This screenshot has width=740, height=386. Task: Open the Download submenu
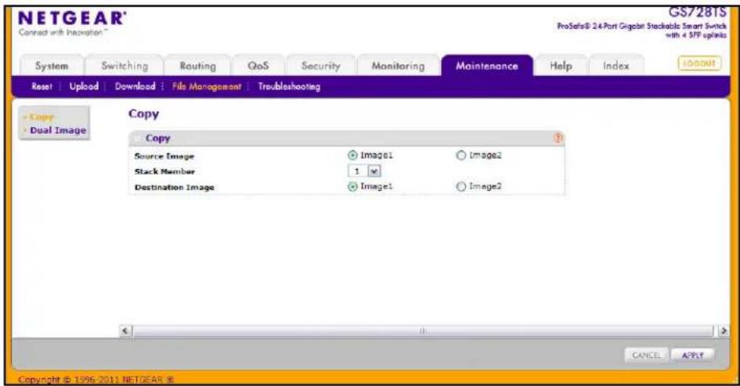pos(135,86)
